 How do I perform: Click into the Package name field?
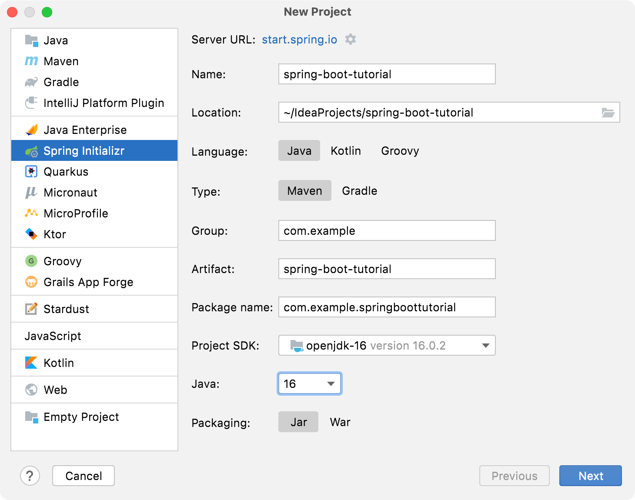pyautogui.click(x=387, y=307)
